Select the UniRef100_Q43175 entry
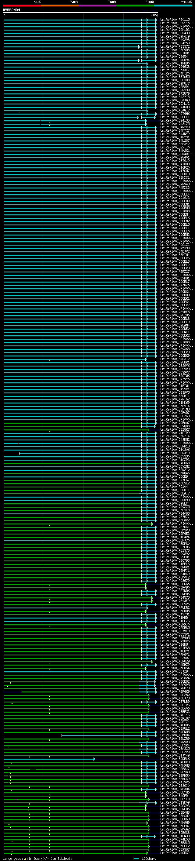 click(175, 124)
